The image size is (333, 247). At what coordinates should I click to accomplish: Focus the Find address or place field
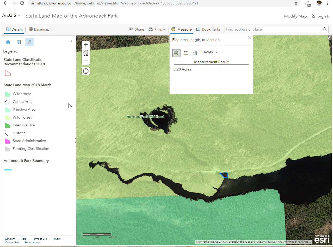pos(273,29)
